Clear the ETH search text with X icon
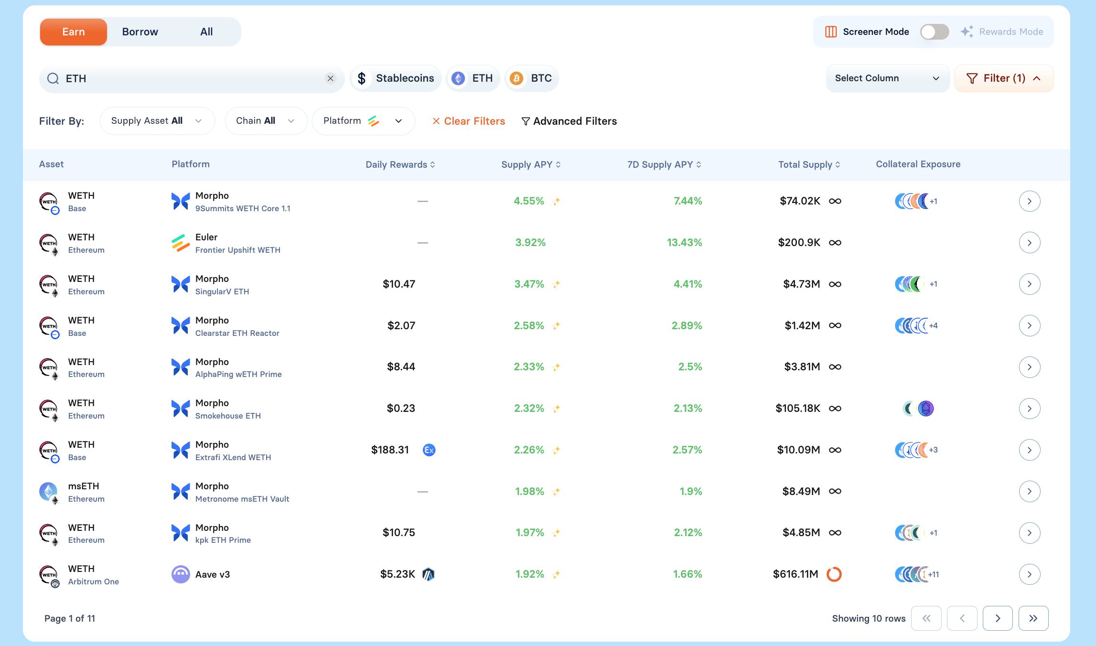The height and width of the screenshot is (646, 1096). point(330,78)
